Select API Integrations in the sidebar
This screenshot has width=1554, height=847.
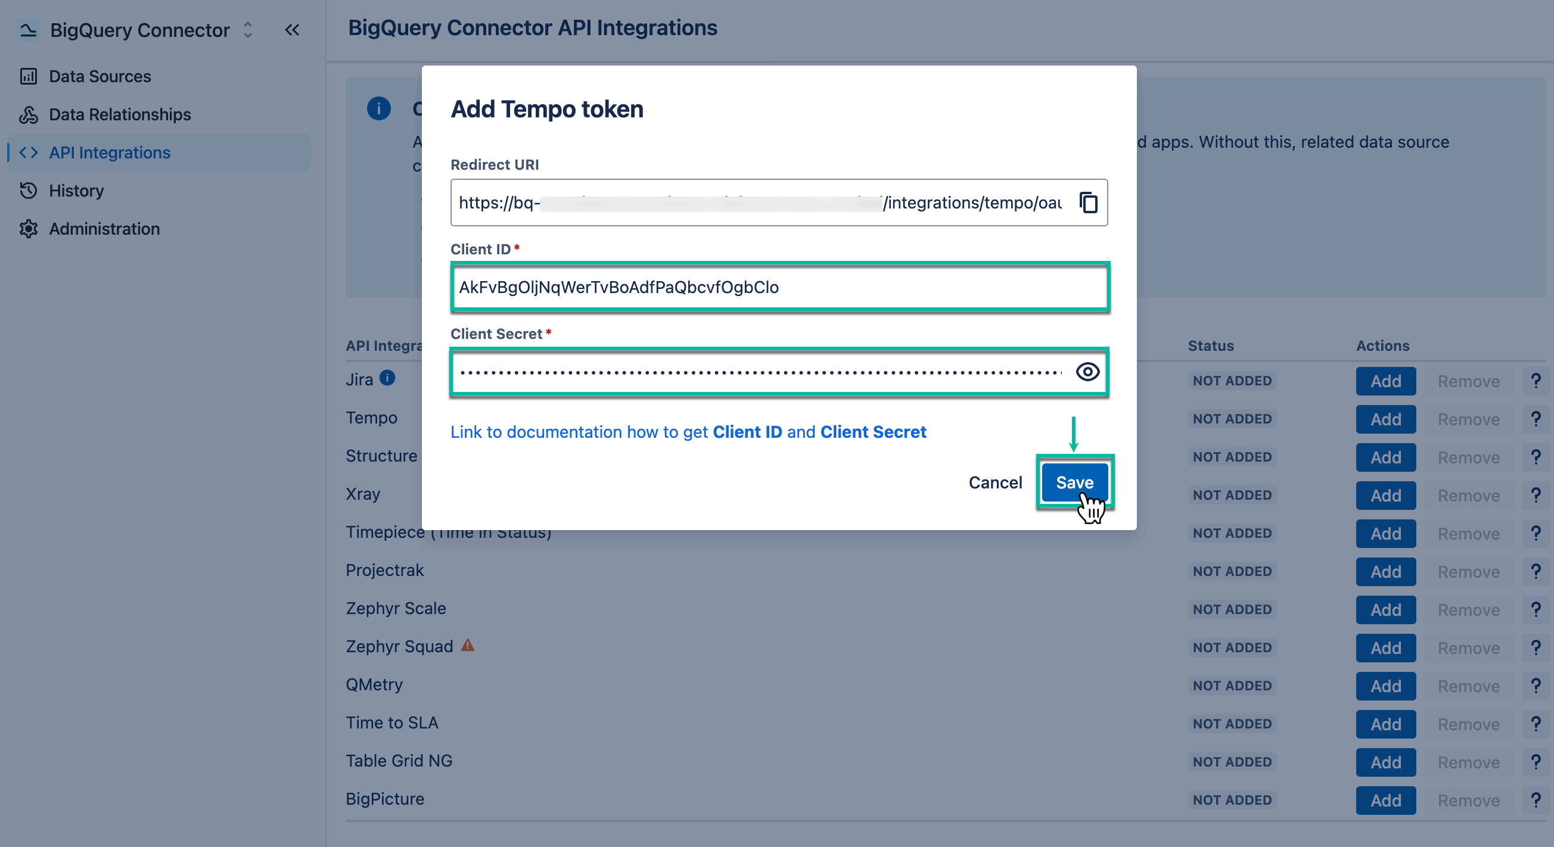click(x=109, y=152)
